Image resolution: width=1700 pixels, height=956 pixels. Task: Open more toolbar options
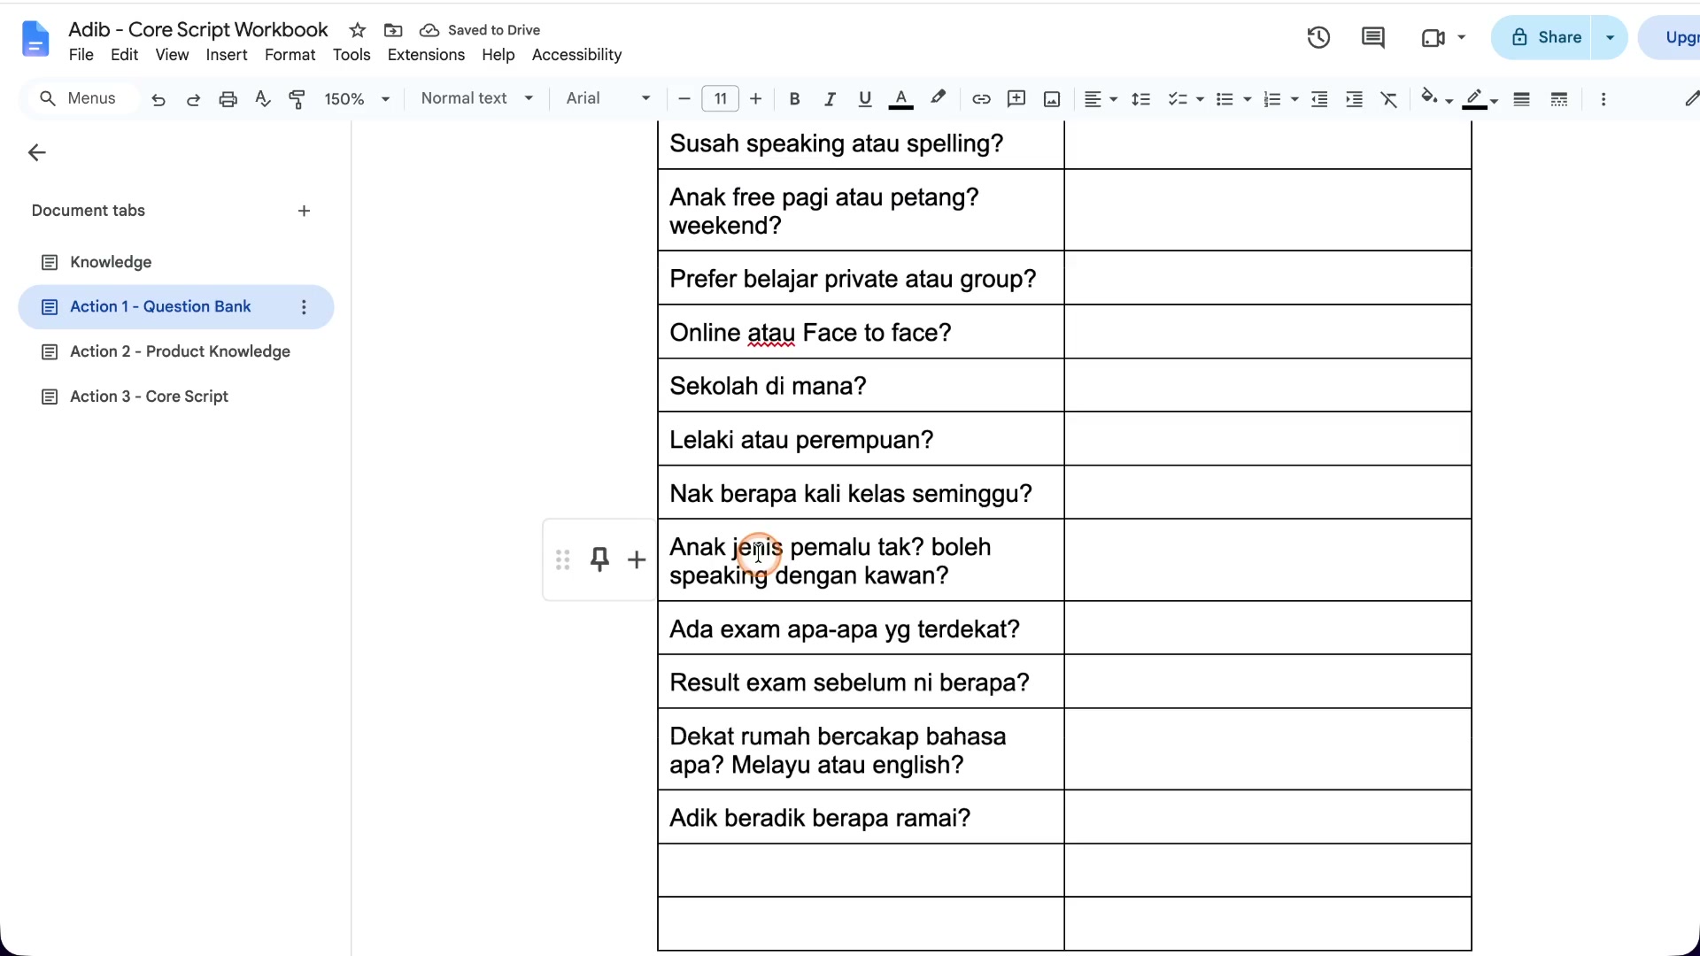(1603, 99)
